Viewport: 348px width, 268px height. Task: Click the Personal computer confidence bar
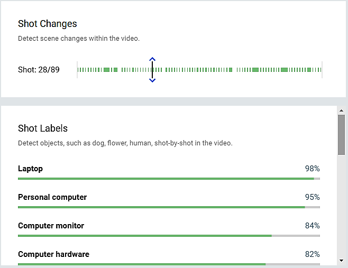pos(169,207)
